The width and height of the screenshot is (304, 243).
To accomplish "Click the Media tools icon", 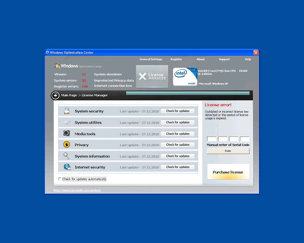I will tap(67, 134).
